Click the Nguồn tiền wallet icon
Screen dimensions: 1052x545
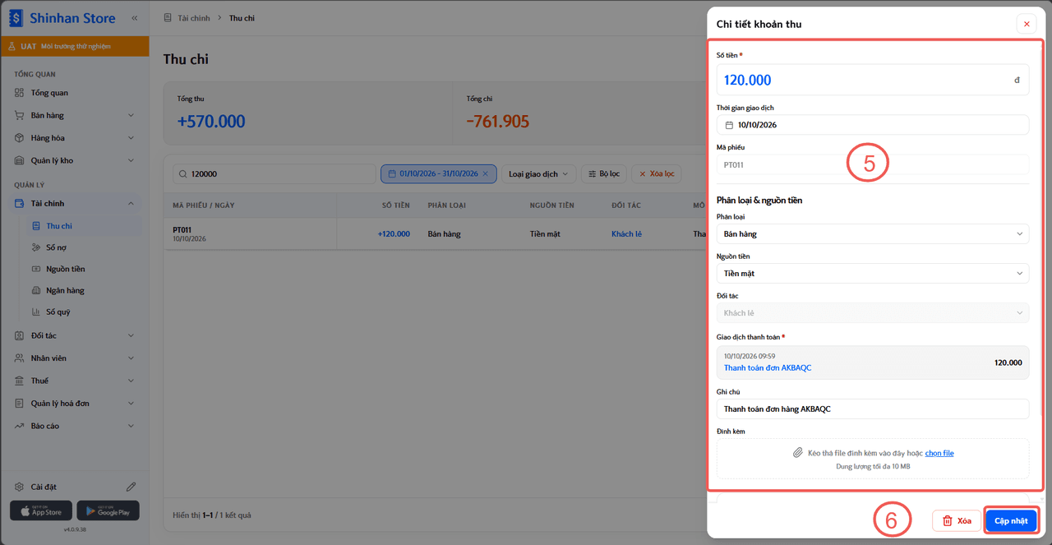tap(36, 269)
